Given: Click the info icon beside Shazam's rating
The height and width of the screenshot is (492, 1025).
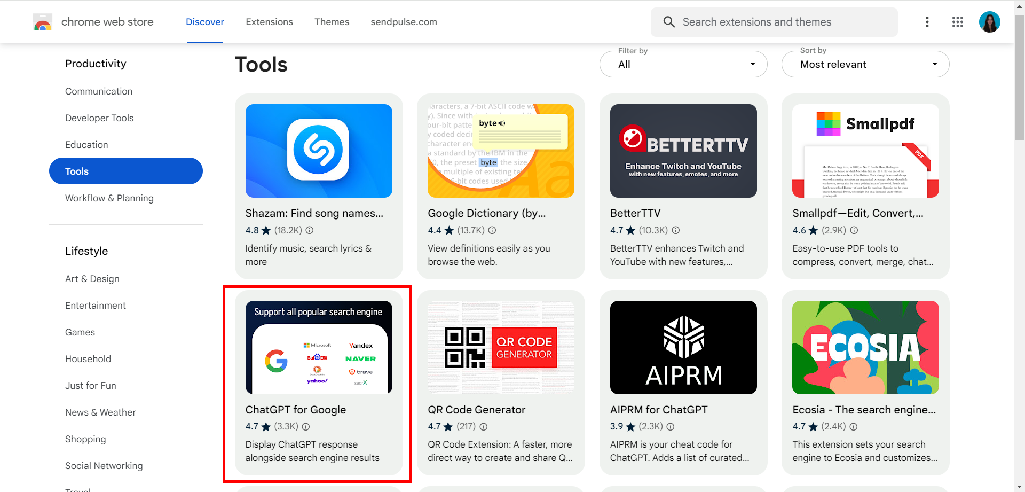Looking at the screenshot, I should point(310,230).
